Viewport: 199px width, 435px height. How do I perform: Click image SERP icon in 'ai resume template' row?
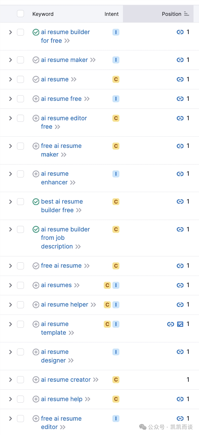[x=180, y=324]
